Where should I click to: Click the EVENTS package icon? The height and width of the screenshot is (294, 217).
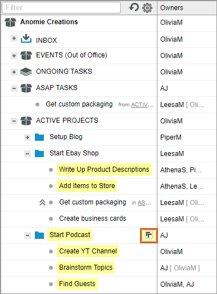pos(26,56)
